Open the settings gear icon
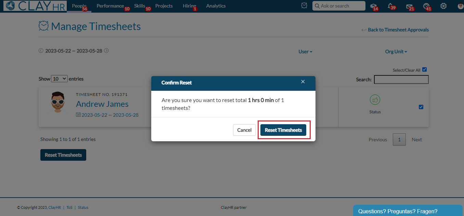 click(443, 6)
